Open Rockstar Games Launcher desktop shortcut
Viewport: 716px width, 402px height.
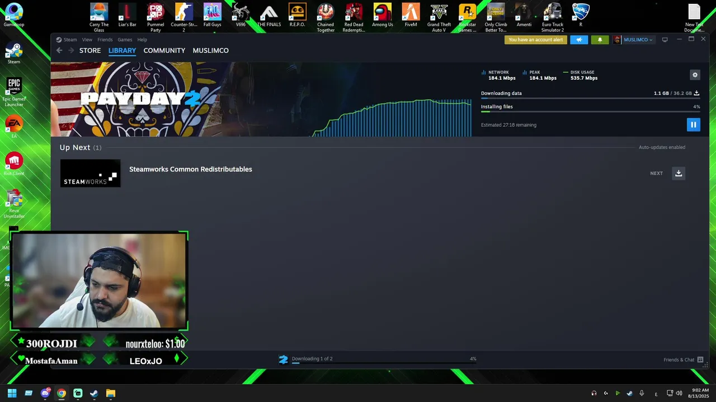click(x=467, y=18)
